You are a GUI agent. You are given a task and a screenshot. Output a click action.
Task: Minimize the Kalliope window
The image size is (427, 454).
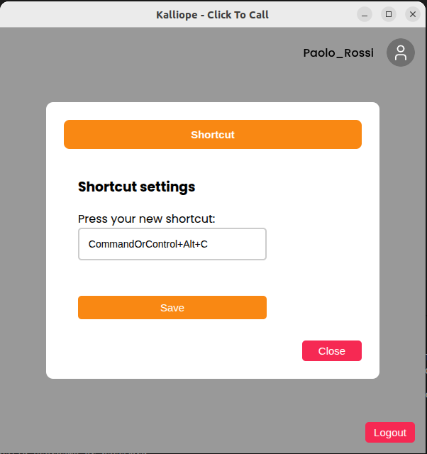pyautogui.click(x=365, y=14)
